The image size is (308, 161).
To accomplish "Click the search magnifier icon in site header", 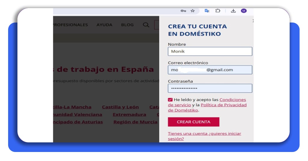I will coord(146,25).
